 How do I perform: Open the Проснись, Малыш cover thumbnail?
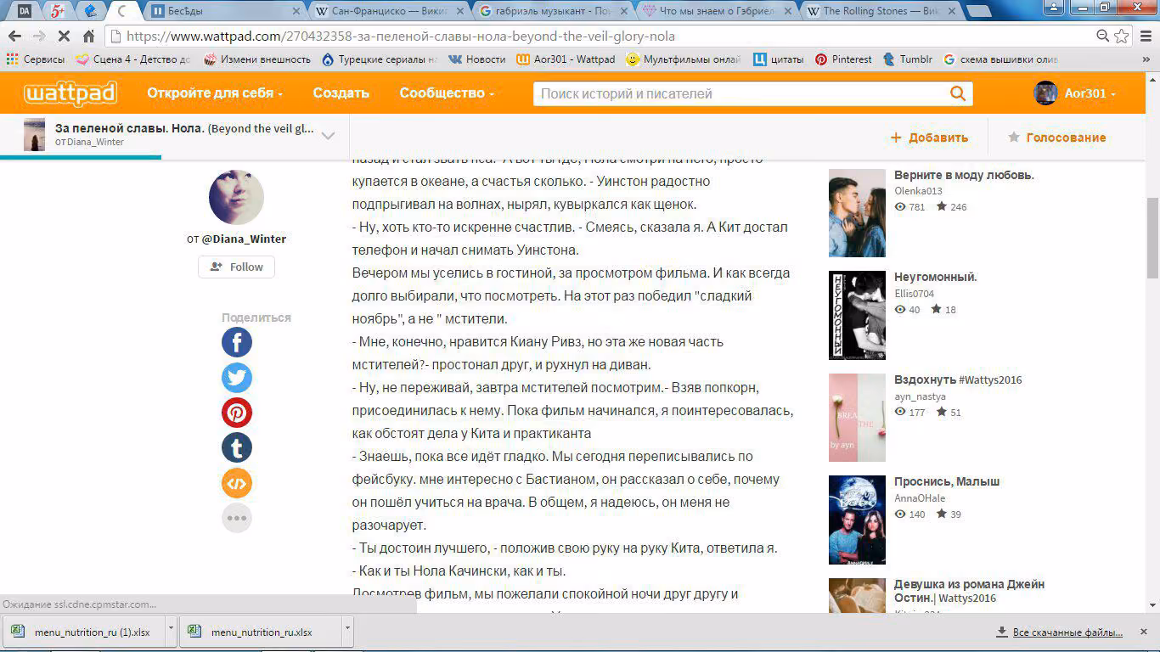(x=857, y=520)
